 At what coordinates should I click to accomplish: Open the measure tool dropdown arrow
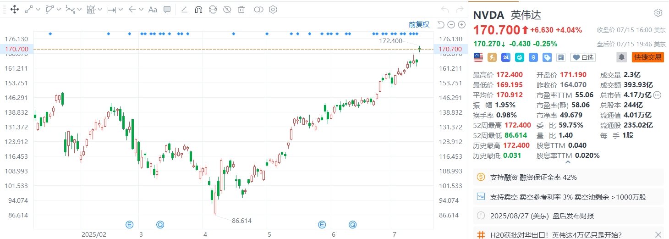coord(121,9)
